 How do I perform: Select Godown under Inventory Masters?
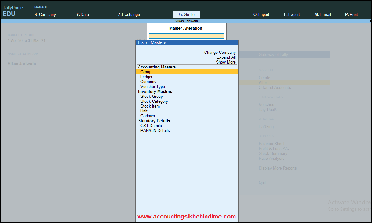148,116
